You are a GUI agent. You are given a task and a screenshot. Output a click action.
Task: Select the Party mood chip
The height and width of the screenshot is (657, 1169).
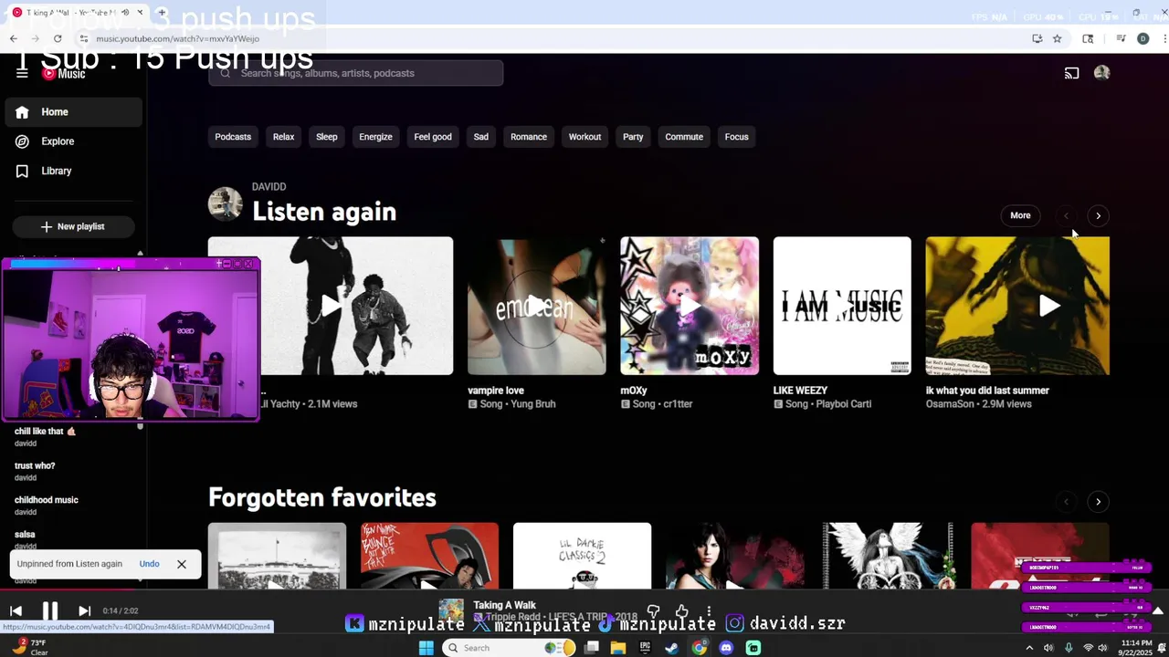[633, 137]
